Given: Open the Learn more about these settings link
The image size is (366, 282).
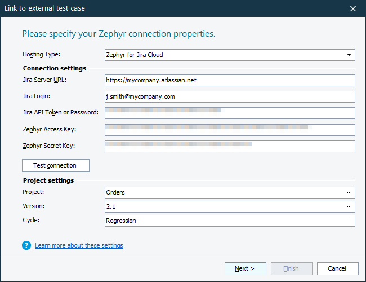Looking at the screenshot, I should pyautogui.click(x=79, y=245).
